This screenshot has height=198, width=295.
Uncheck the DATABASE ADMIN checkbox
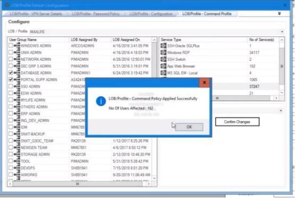[x=11, y=73]
